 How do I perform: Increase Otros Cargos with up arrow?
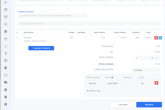158,57
